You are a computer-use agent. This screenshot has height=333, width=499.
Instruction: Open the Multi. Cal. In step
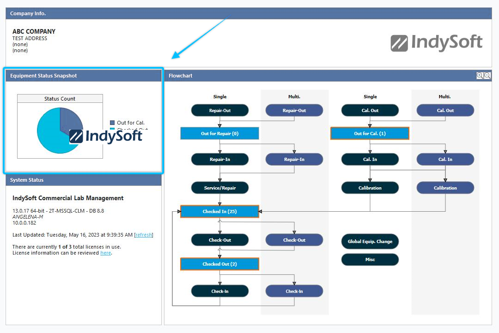pyautogui.click(x=445, y=159)
